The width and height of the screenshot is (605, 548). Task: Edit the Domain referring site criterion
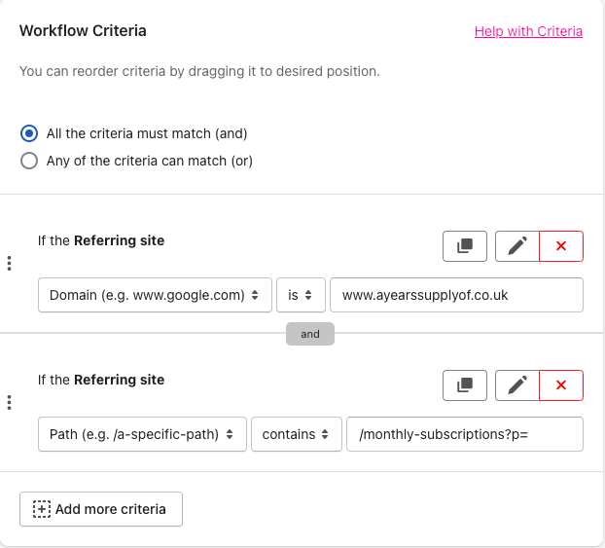517,246
